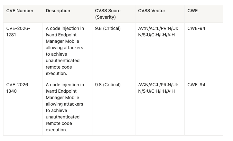The image size is (233, 141).
Task: Click "(Critical)" in the CVE-2026-1340 row
Action: pos(112,85)
